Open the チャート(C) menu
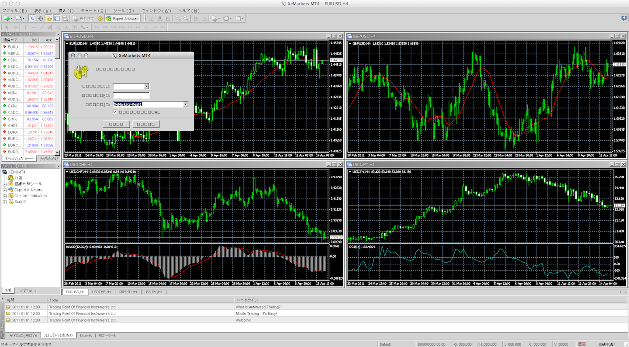The image size is (629, 347). tap(93, 10)
